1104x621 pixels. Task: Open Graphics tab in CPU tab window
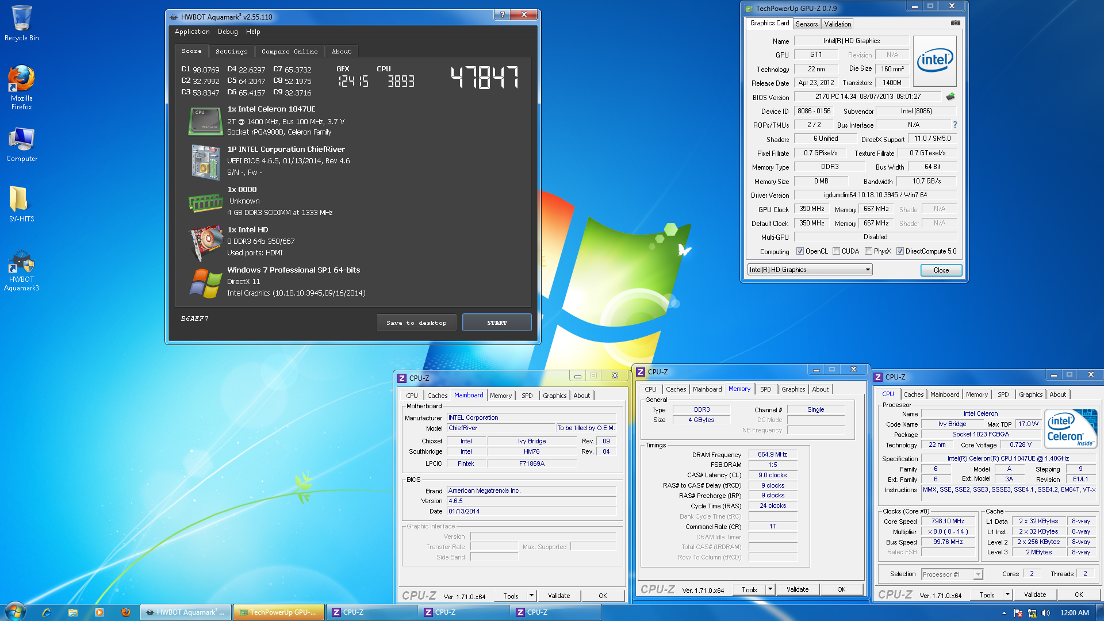[1030, 394]
